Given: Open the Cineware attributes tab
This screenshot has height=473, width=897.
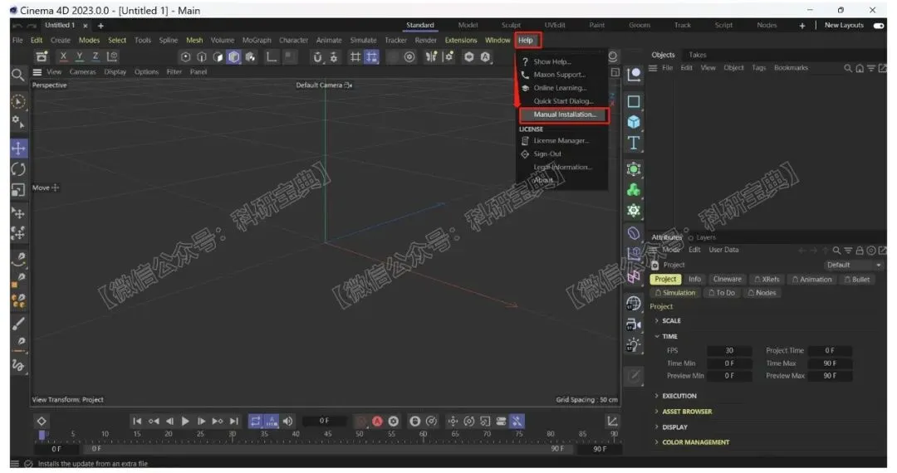Looking at the screenshot, I should pyautogui.click(x=727, y=280).
